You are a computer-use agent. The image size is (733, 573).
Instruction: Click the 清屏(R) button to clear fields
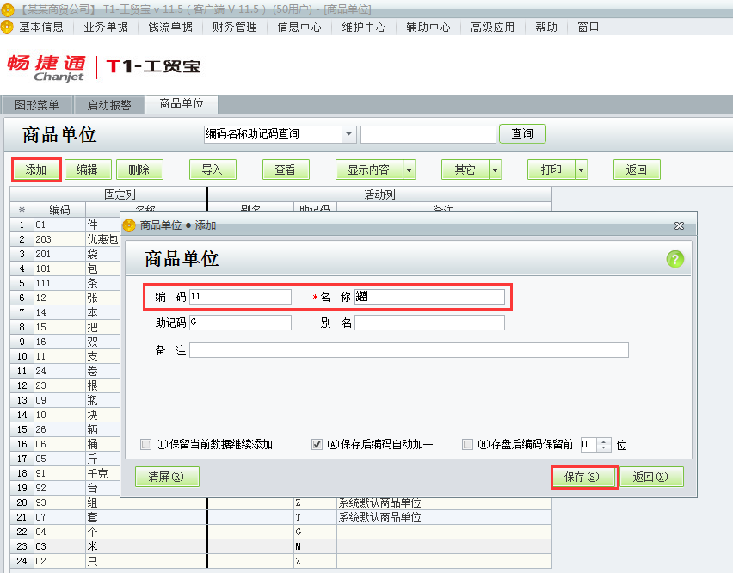click(167, 476)
